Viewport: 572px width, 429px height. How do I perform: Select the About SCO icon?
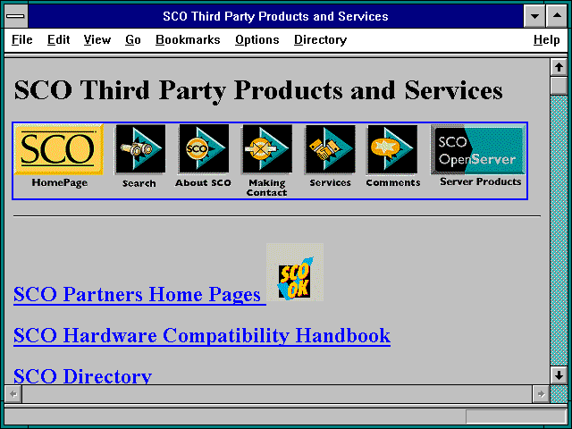click(x=204, y=148)
